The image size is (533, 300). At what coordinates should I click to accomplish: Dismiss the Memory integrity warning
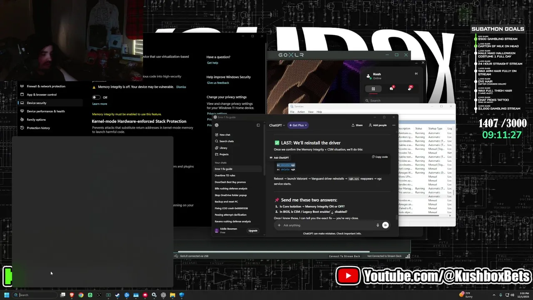181,87
